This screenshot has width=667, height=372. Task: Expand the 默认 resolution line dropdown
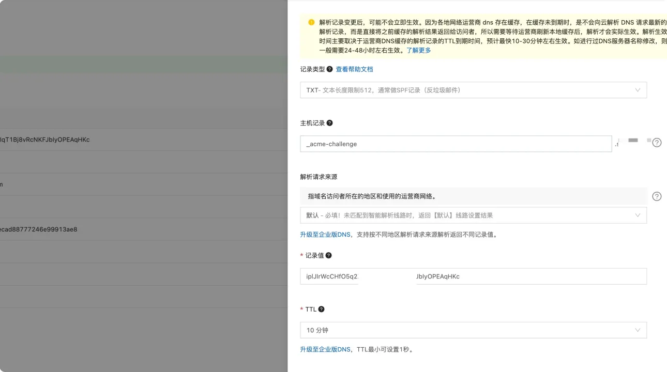pos(473,215)
